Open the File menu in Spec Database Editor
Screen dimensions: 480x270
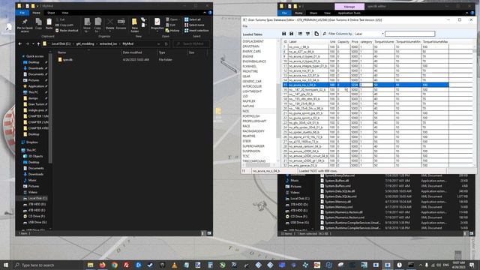pyautogui.click(x=245, y=26)
